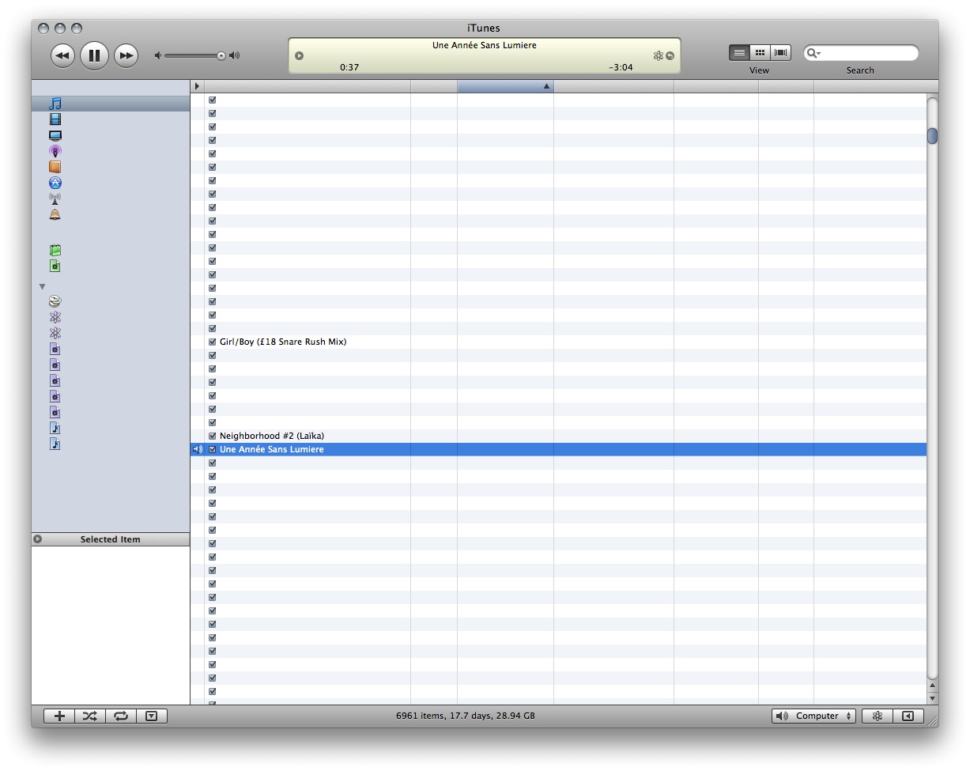The width and height of the screenshot is (970, 771).
Task: Switch to list view
Action: 739,52
